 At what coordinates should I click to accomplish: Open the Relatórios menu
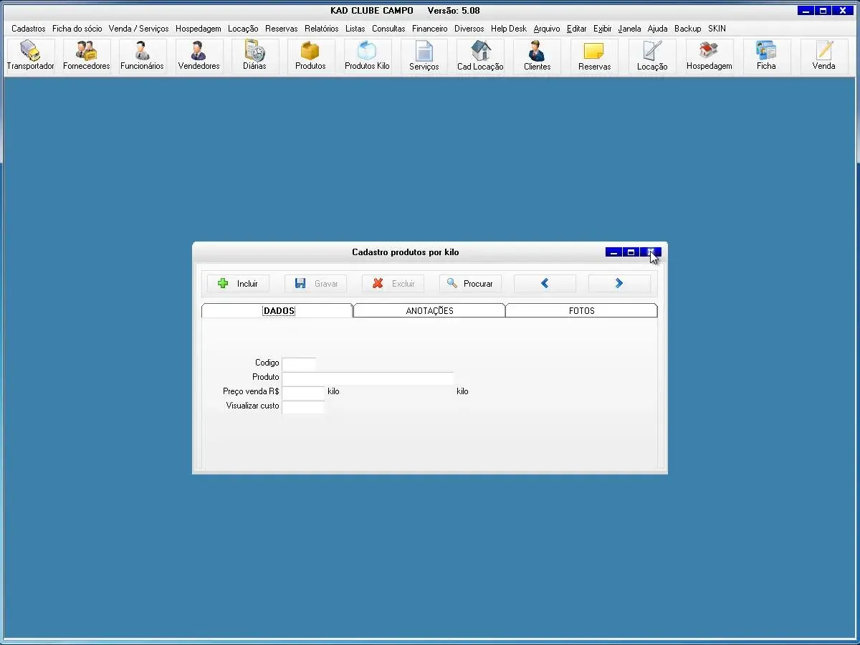point(321,29)
